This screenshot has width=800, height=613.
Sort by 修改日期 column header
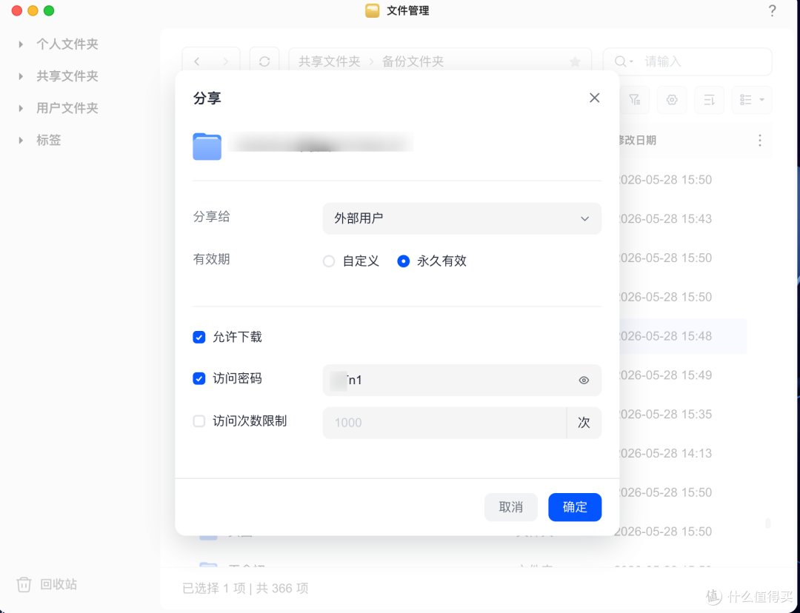click(x=636, y=140)
